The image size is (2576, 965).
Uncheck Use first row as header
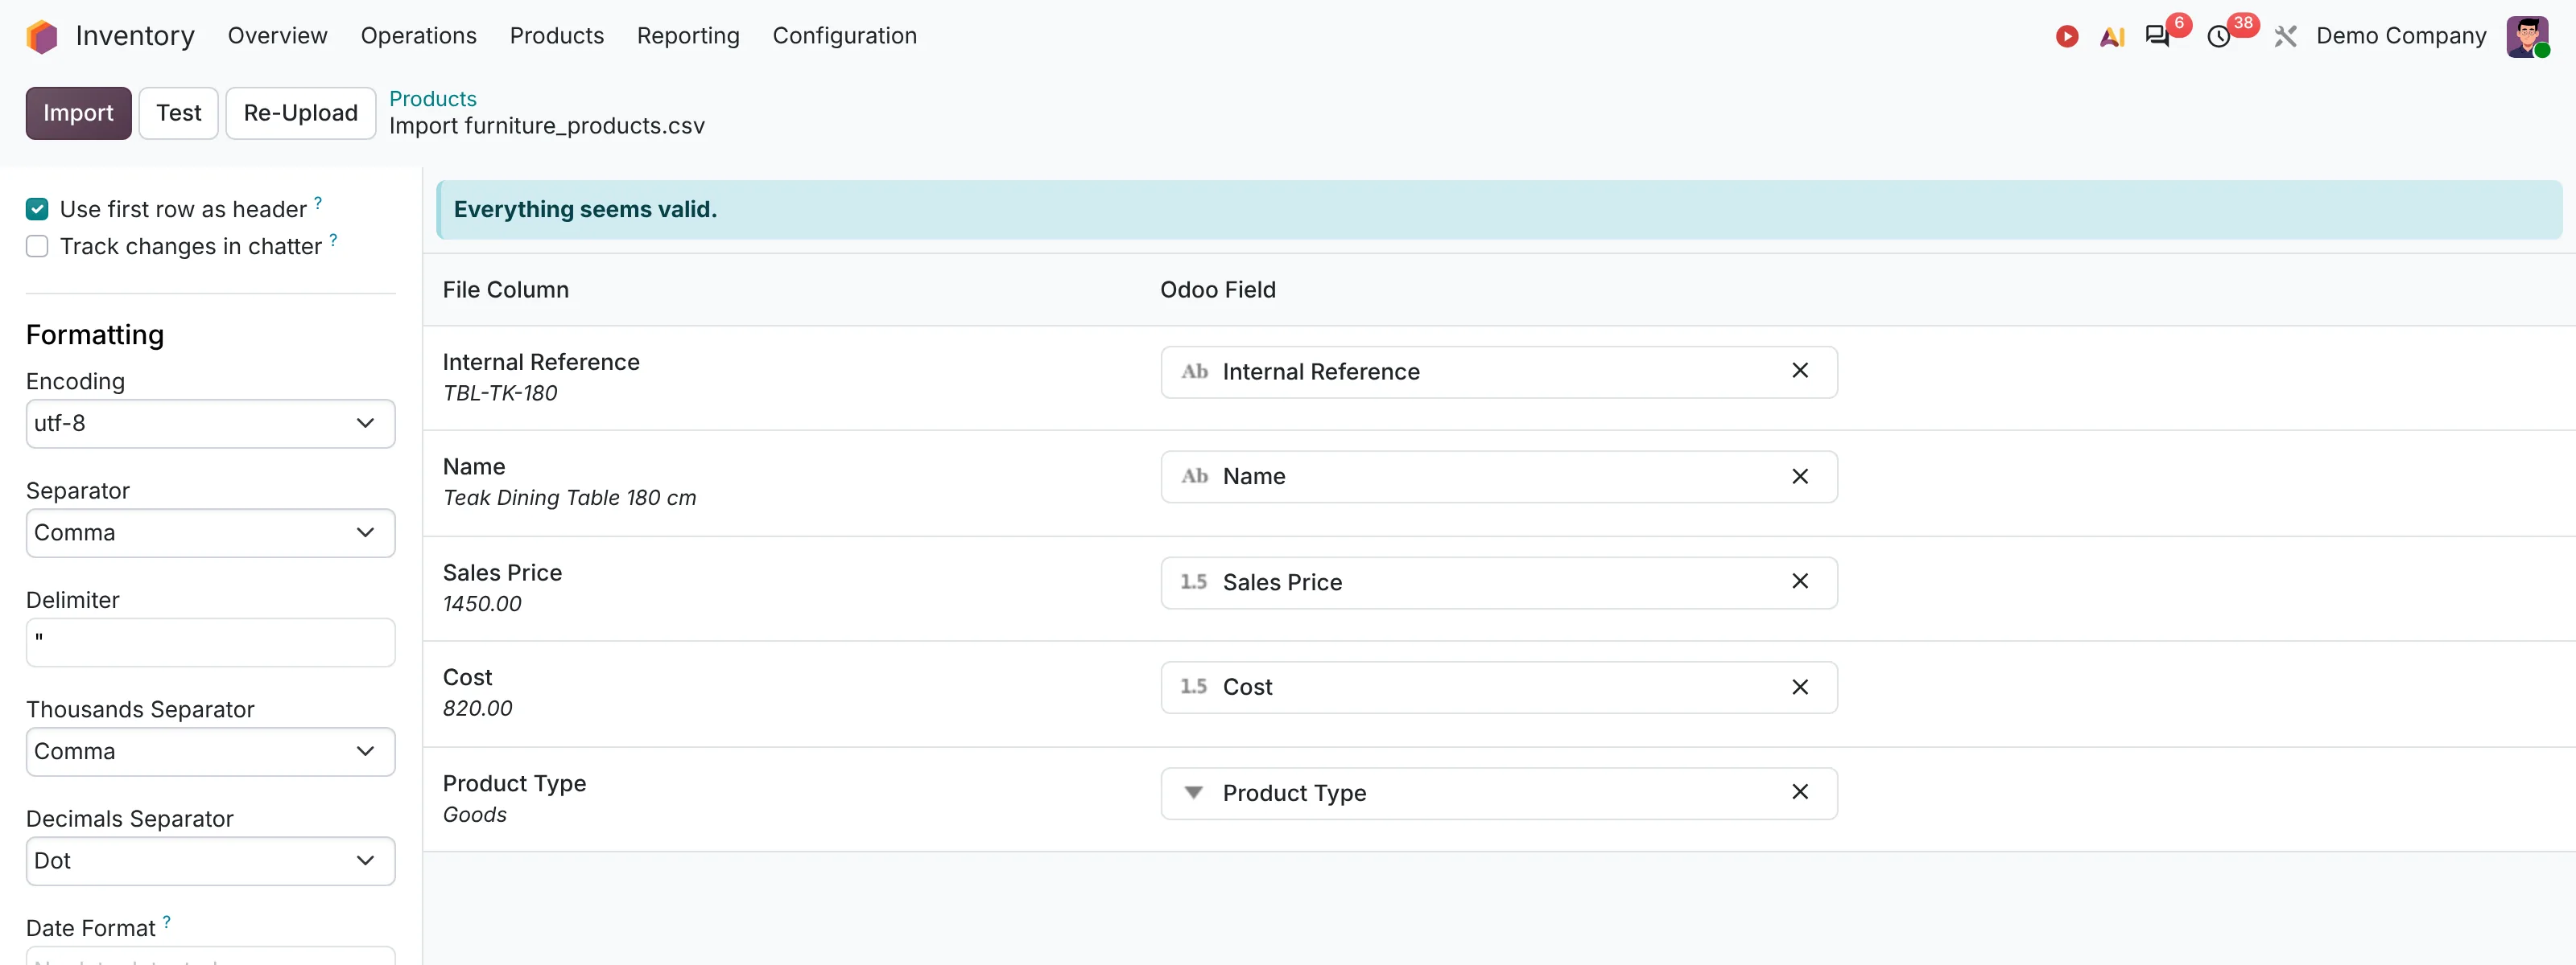[x=37, y=209]
